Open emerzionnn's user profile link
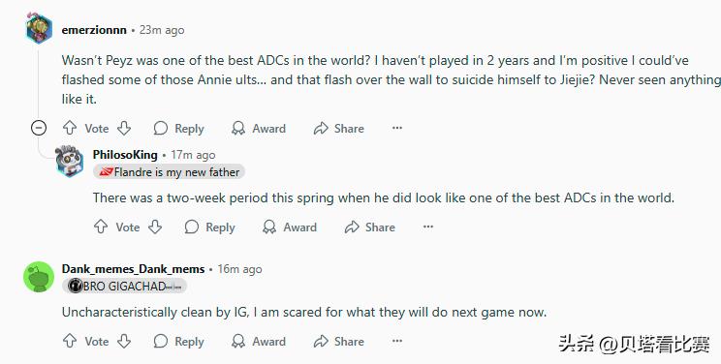The height and width of the screenshot is (364, 721). [94, 30]
